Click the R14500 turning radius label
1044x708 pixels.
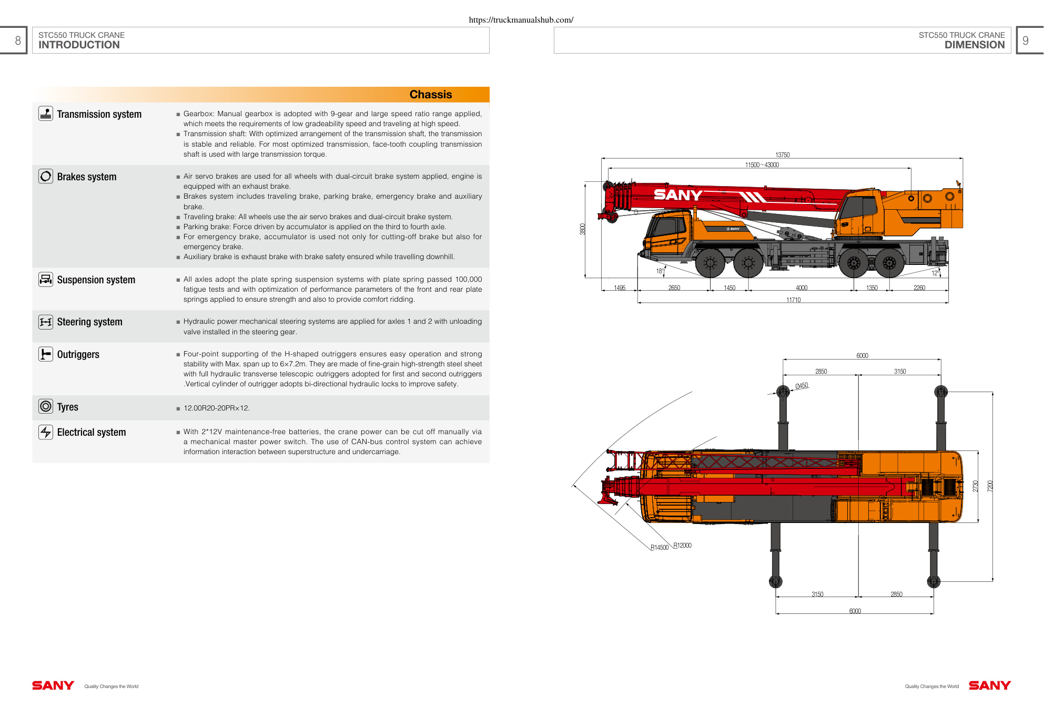coord(660,548)
